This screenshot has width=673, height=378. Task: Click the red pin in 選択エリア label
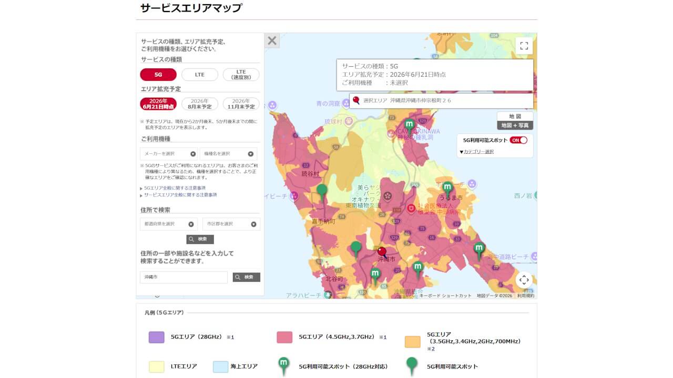356,100
